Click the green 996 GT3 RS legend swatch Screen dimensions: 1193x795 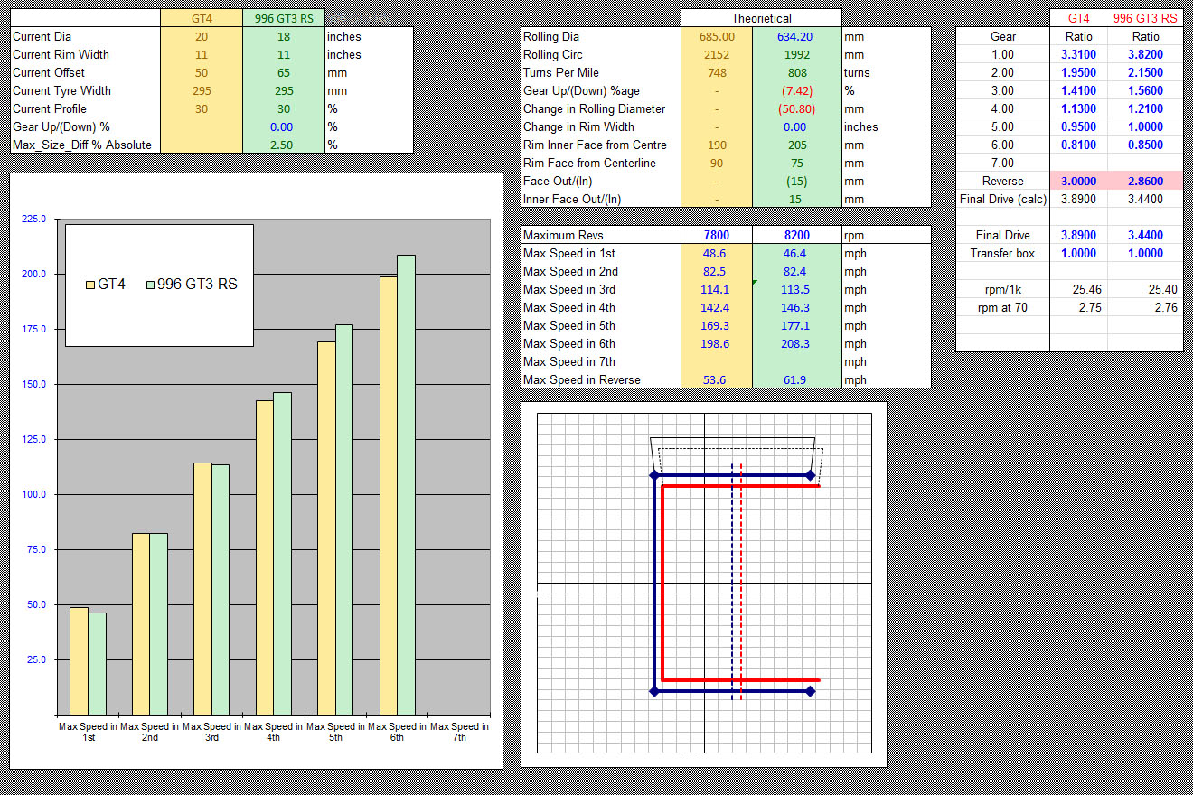(x=150, y=284)
